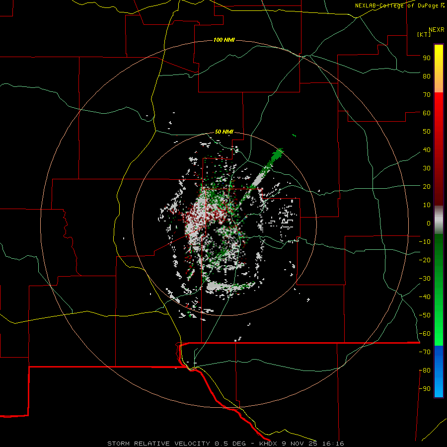Click the -90 knot label on scale

425,389
